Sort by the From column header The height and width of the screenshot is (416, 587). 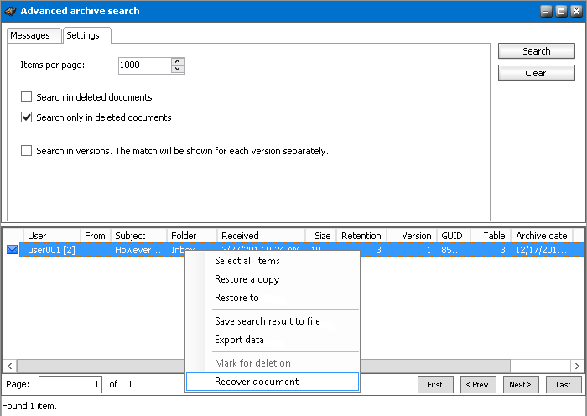tap(96, 236)
